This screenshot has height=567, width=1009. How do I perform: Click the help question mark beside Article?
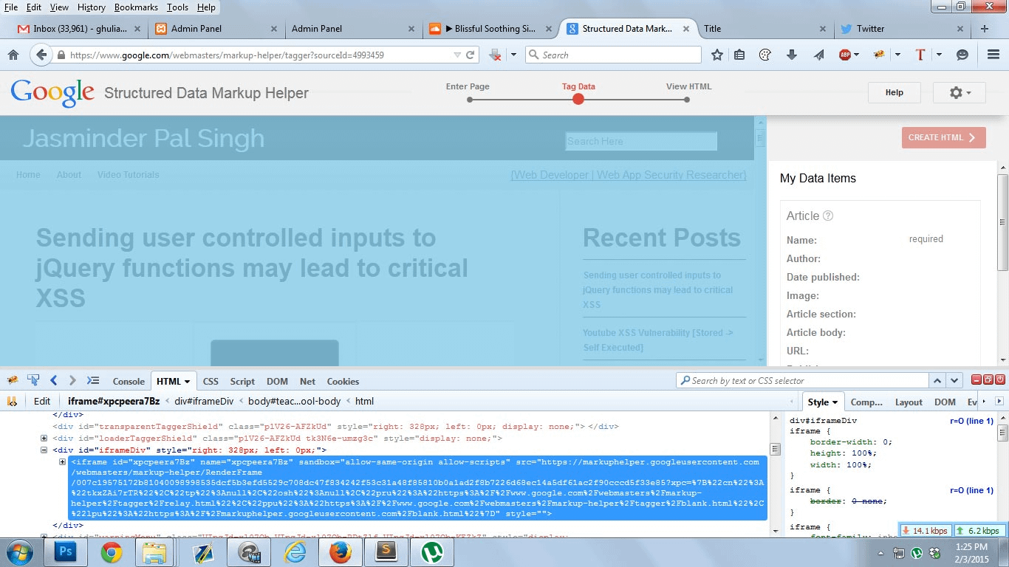pos(828,216)
